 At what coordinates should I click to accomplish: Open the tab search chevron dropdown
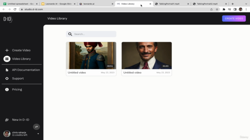(246, 4)
